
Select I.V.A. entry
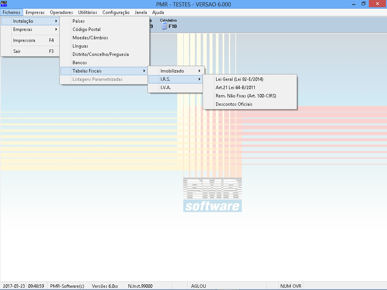tap(176, 88)
